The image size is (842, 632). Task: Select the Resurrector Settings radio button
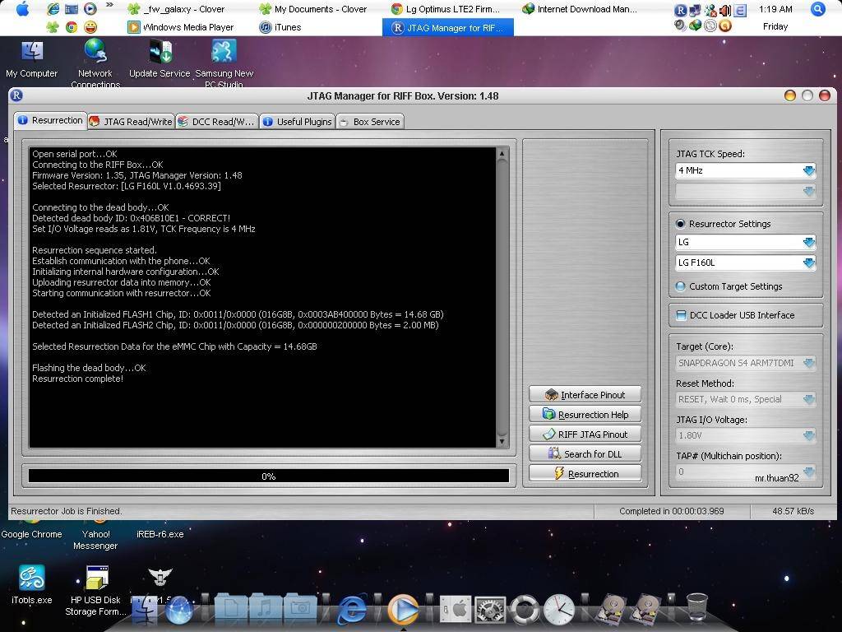680,224
